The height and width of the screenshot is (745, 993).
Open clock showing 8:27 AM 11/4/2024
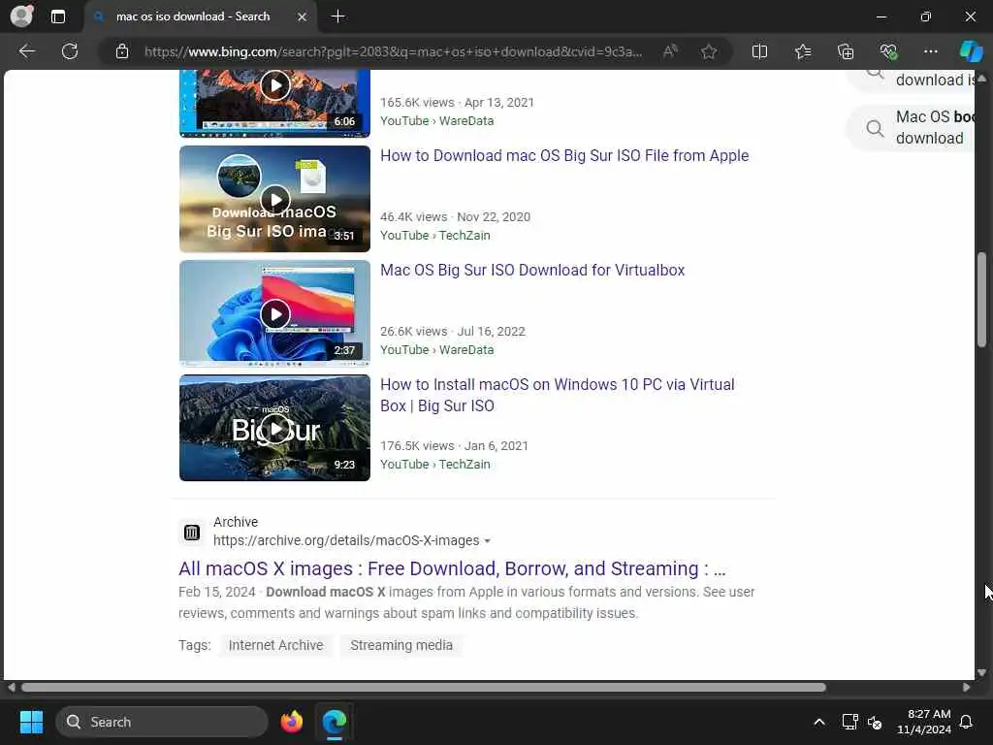[x=924, y=722]
